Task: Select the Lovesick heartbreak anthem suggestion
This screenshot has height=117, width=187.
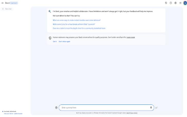Action: click(x=74, y=24)
